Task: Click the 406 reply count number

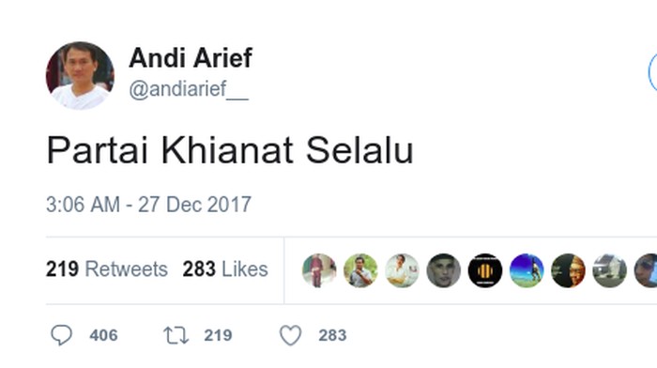Action: [x=103, y=335]
